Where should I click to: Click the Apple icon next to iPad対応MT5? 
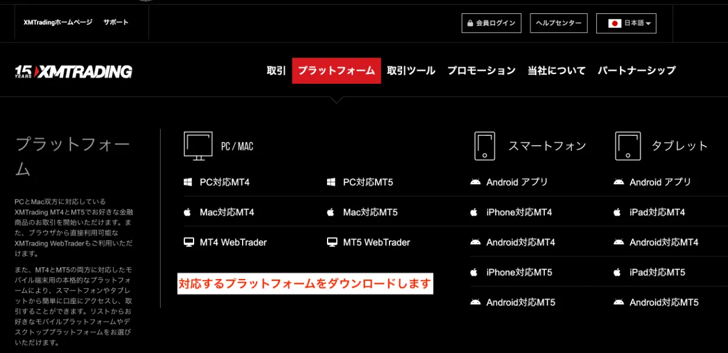pyautogui.click(x=618, y=272)
